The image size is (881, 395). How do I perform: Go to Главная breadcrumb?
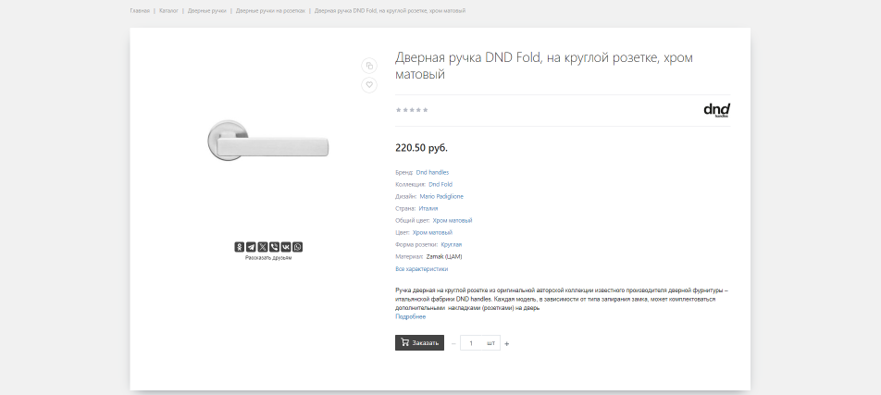coord(140,11)
